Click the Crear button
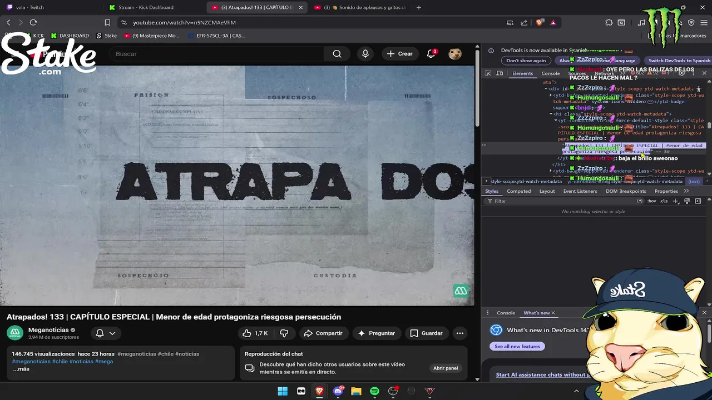Screen dimensions: 712x400 pyautogui.click(x=400, y=54)
